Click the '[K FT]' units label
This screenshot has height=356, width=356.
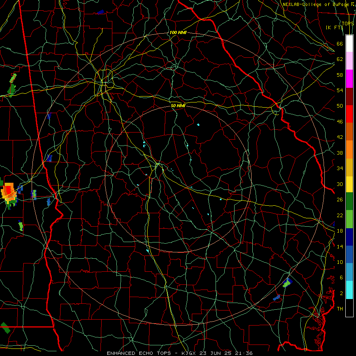334,27
